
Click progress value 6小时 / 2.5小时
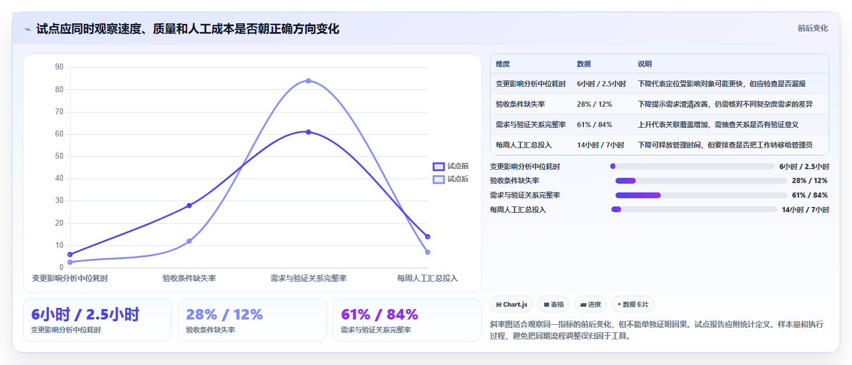804,166
